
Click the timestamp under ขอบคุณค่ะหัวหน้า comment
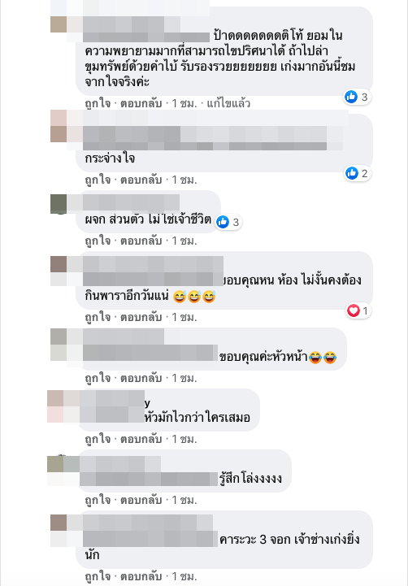pos(184,378)
